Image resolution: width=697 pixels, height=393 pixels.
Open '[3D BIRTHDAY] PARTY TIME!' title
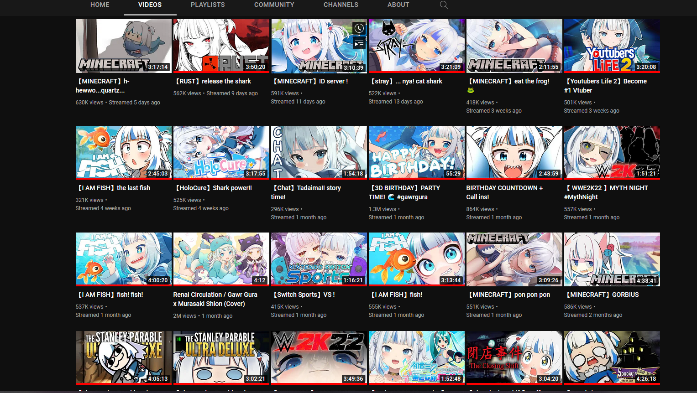tap(404, 192)
